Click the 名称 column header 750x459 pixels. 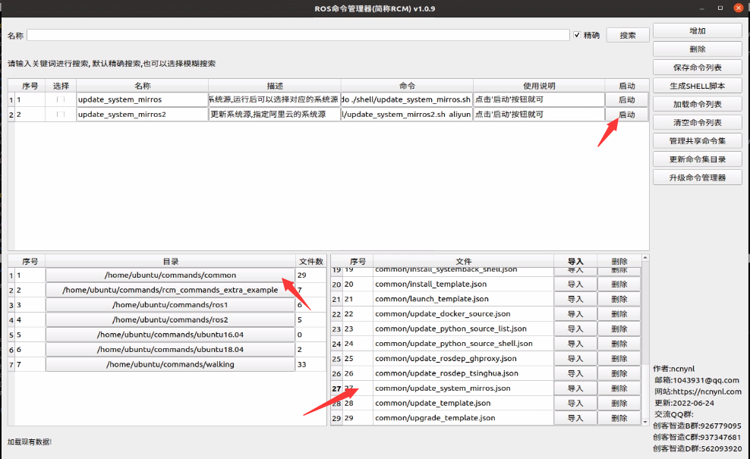click(142, 86)
